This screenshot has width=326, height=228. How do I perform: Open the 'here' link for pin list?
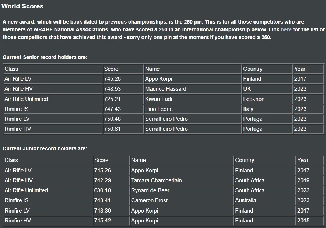[x=286, y=29]
